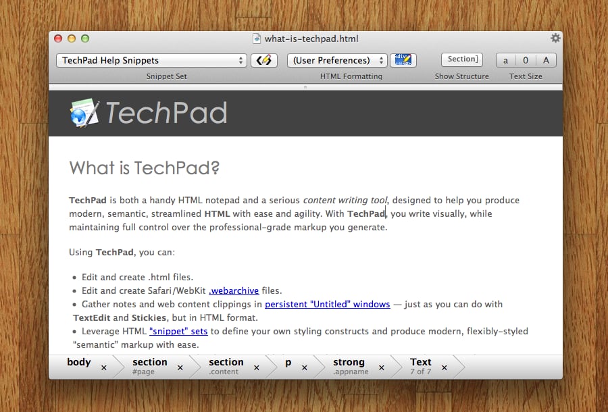Open the TechPad Help Snippets dropdown
Viewport: 608px width, 412px height.
pyautogui.click(x=151, y=60)
